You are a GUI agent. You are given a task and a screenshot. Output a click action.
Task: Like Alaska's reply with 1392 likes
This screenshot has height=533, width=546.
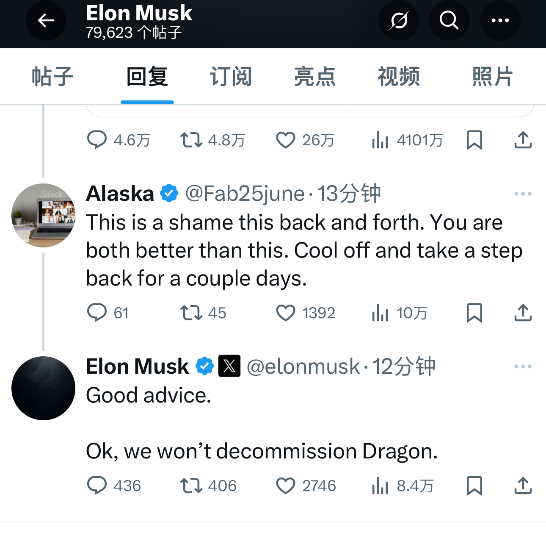point(286,313)
